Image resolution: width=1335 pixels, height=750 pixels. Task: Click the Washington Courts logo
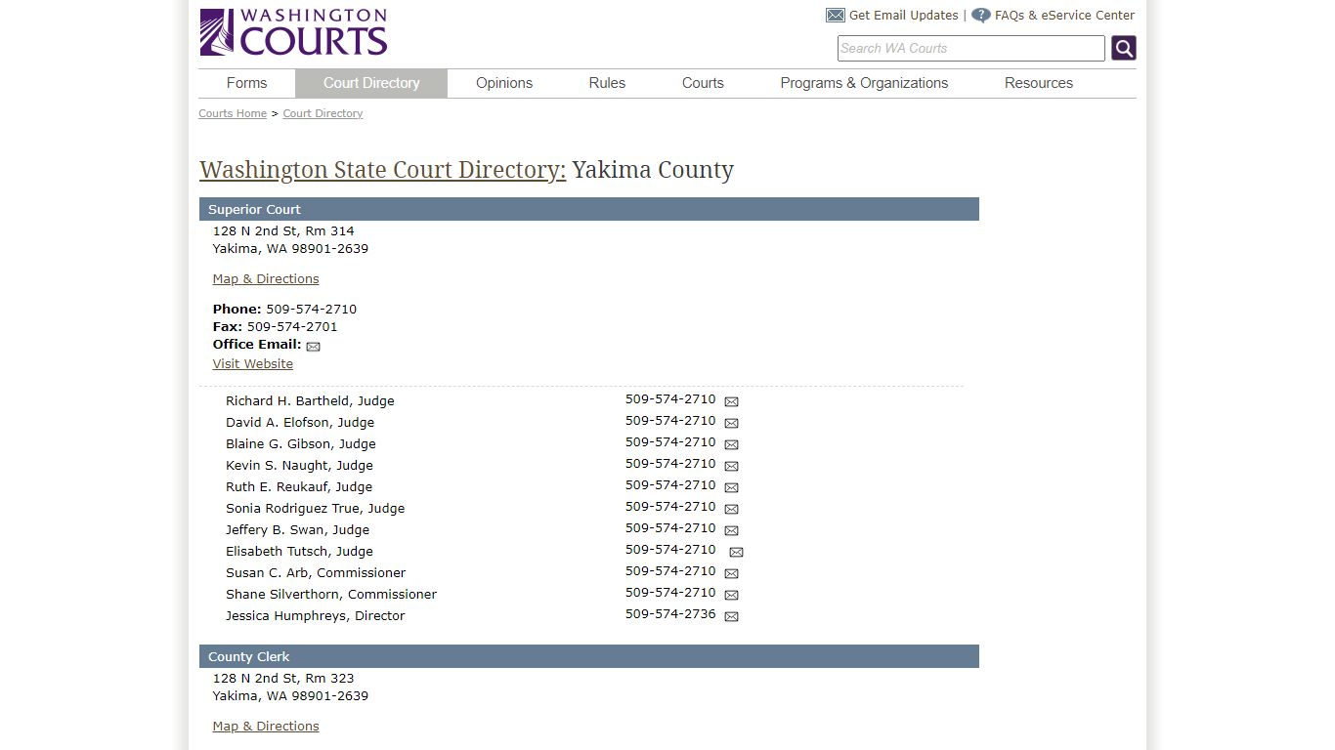click(293, 32)
